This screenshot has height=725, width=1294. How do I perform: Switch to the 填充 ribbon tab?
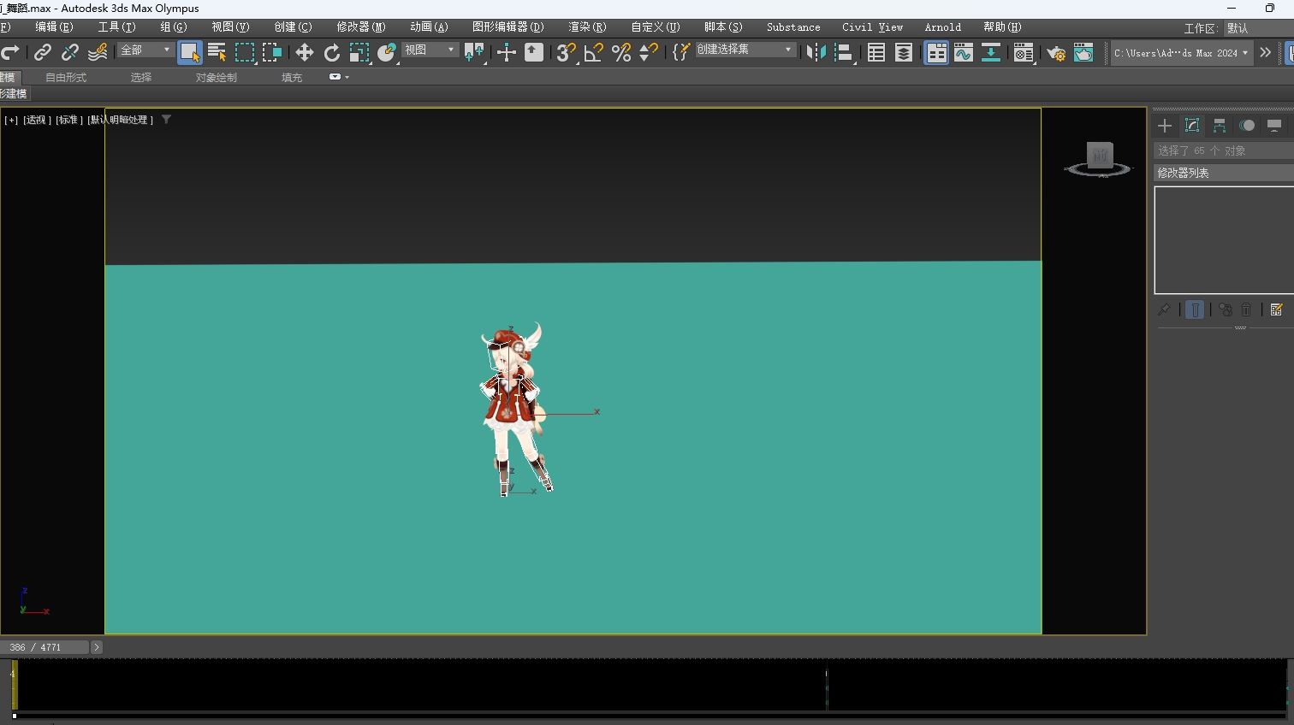coord(292,77)
